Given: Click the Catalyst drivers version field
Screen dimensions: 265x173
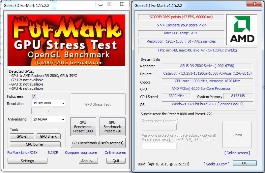Looking at the screenshot, I should click(208, 74).
